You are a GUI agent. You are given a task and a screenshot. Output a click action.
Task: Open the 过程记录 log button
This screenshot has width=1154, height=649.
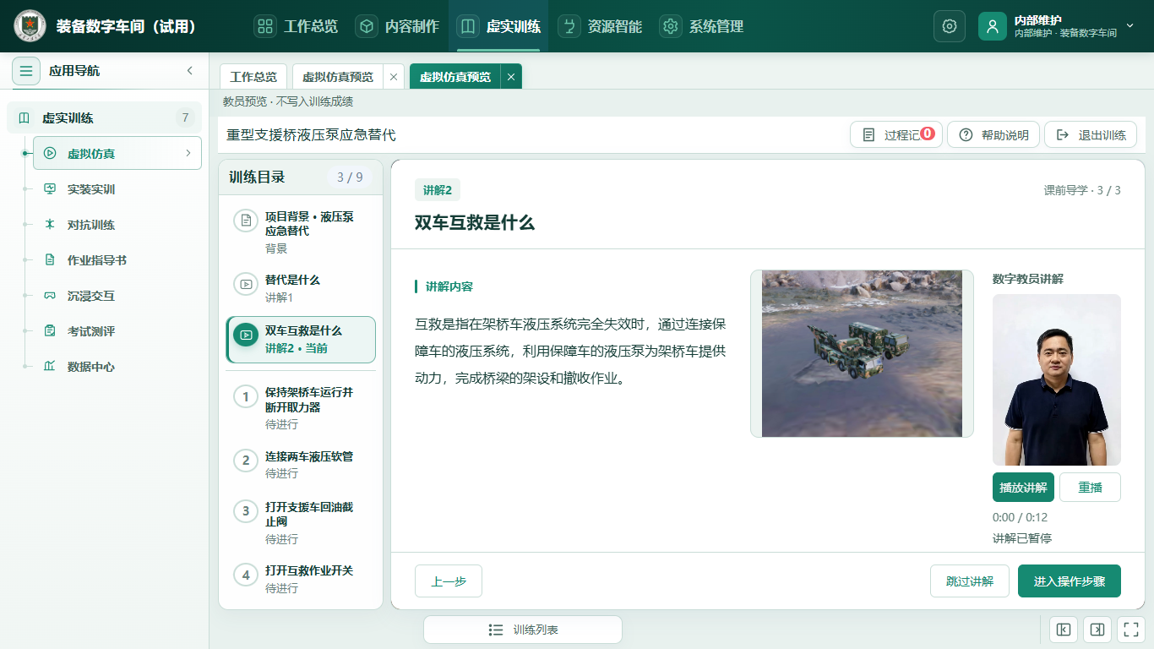coord(896,135)
